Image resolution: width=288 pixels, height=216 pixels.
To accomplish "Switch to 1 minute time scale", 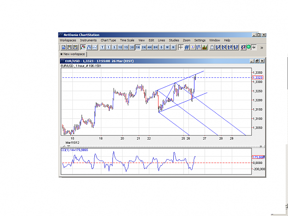I will click(x=108, y=47).
